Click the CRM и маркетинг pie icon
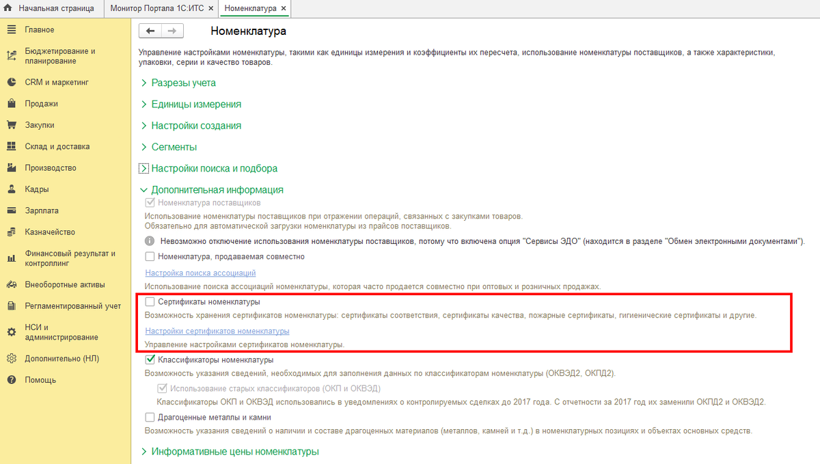The width and height of the screenshot is (820, 464). [11, 82]
